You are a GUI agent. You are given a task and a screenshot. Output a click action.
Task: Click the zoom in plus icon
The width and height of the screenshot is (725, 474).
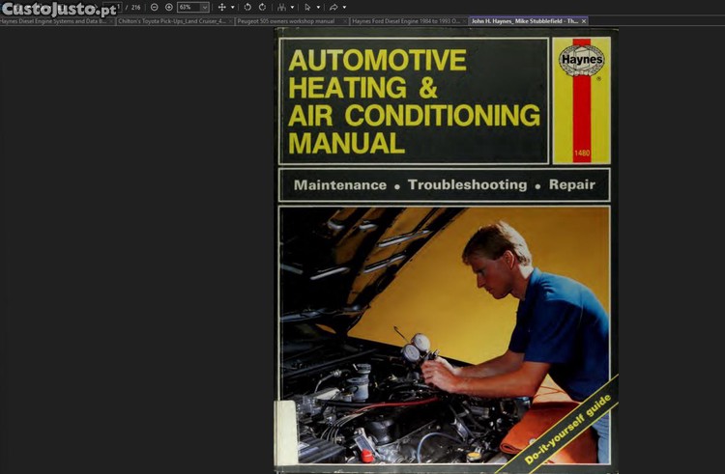168,7
